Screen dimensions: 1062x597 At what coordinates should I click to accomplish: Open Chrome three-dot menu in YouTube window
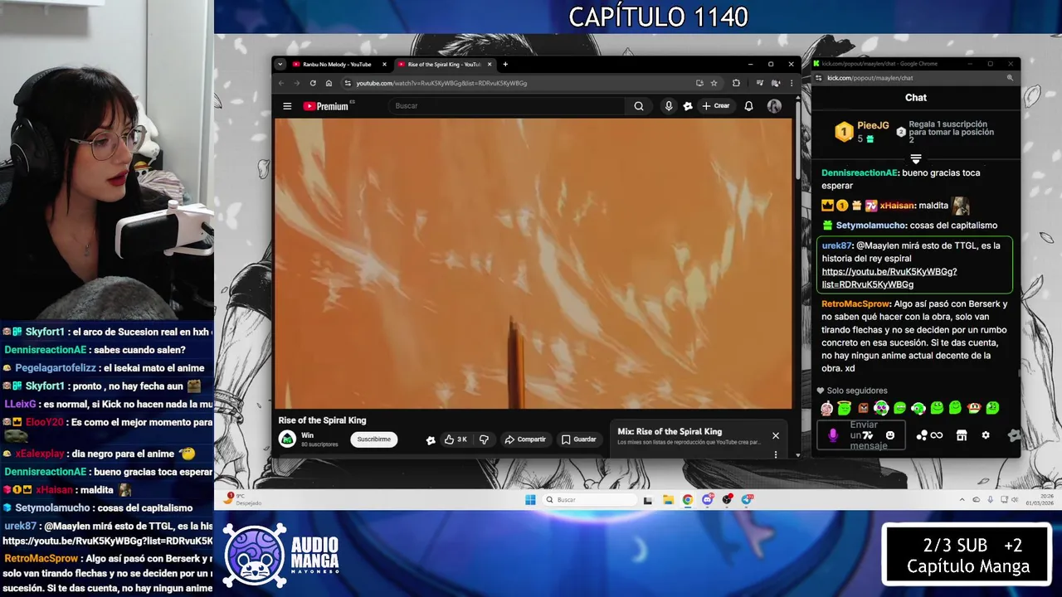pos(791,83)
